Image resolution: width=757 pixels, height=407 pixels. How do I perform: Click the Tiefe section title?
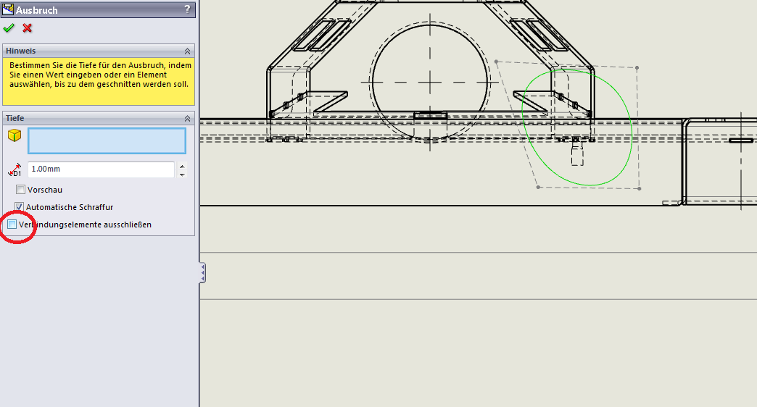click(x=15, y=118)
